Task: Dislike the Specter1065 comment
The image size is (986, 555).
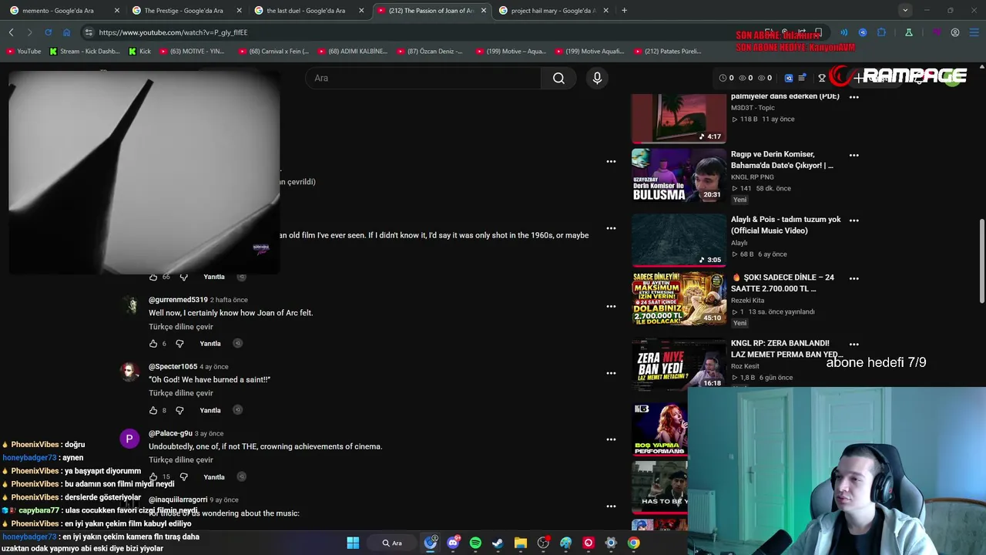Action: [x=179, y=410]
